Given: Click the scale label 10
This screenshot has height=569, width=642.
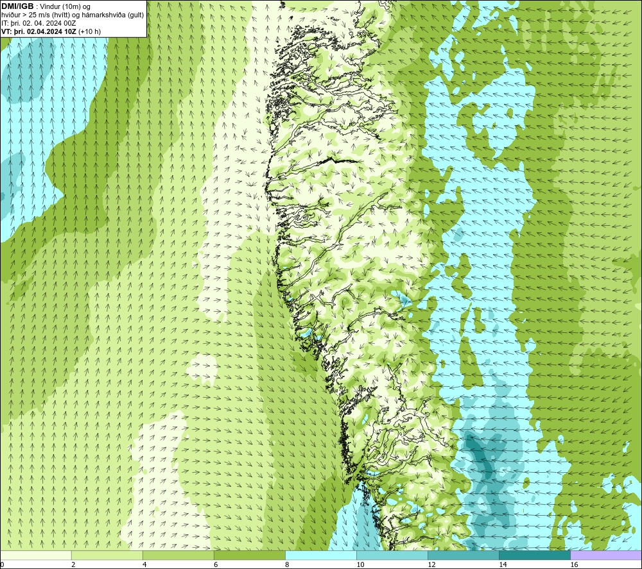Looking at the screenshot, I should point(360,565).
